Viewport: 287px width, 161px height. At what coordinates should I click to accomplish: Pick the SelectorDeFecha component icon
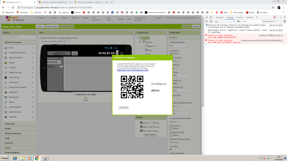pos(6,58)
